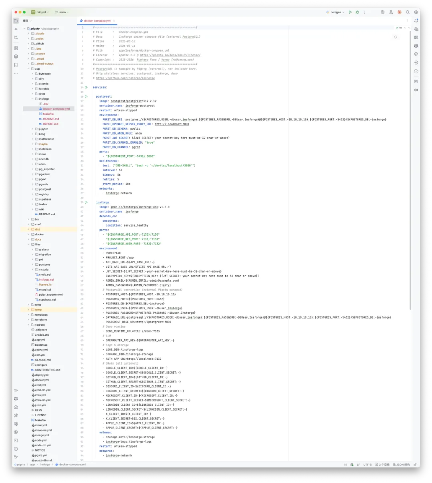Expand the bytebase folder in project tree
The height and width of the screenshot is (483, 432).
click(32, 74)
